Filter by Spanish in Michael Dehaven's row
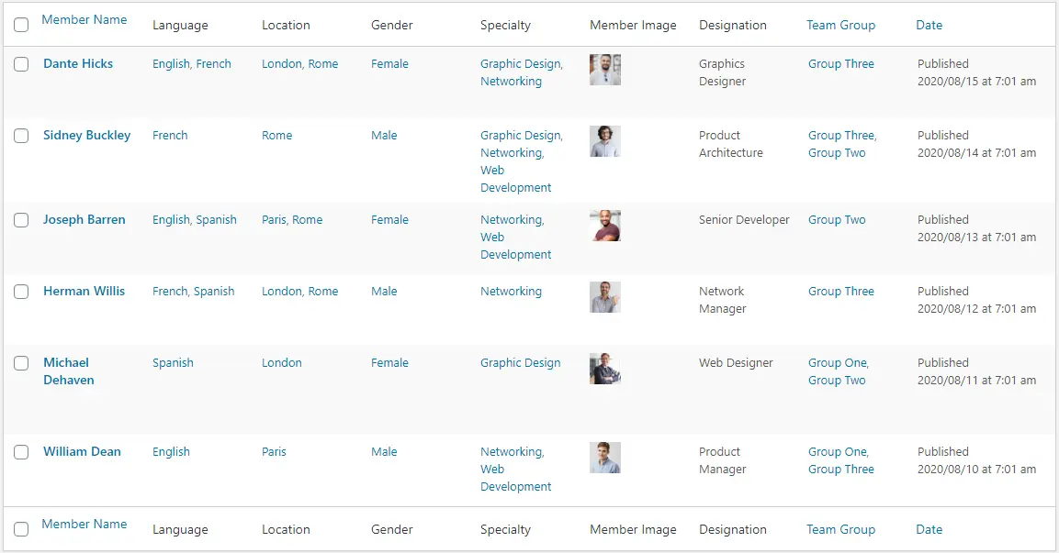The image size is (1059, 553). pos(173,362)
